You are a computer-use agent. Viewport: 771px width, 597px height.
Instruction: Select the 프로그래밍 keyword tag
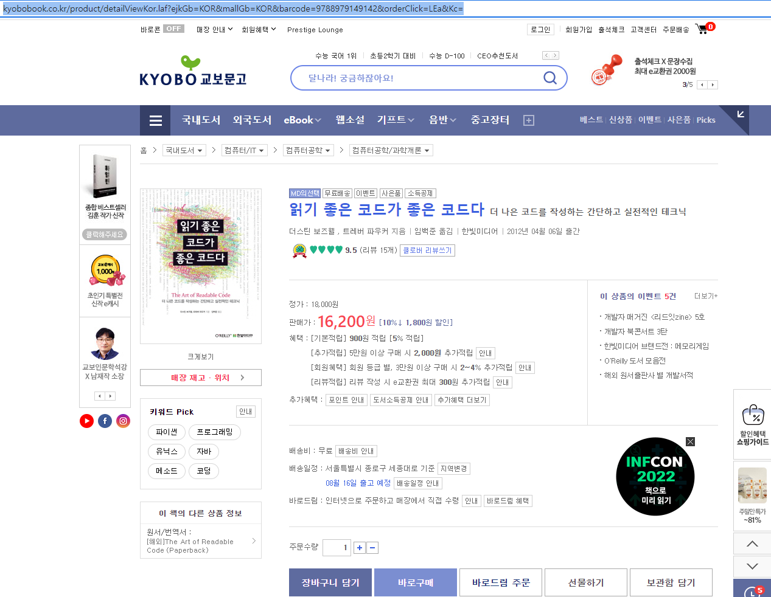tap(215, 432)
